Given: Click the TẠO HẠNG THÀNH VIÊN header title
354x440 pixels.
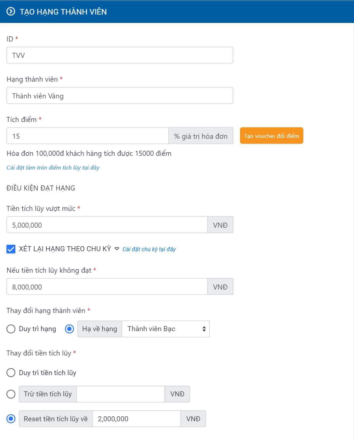Looking at the screenshot, I should coord(63,12).
